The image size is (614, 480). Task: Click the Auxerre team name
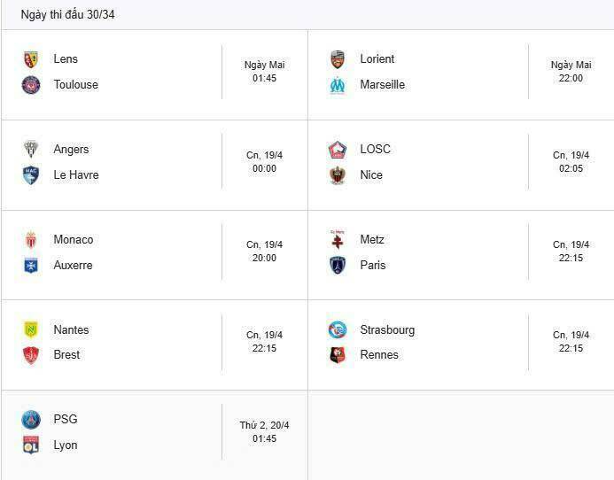[x=73, y=266]
